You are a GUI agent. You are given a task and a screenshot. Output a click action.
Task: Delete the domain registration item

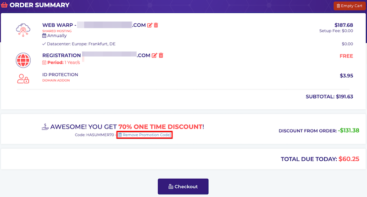coord(161,55)
